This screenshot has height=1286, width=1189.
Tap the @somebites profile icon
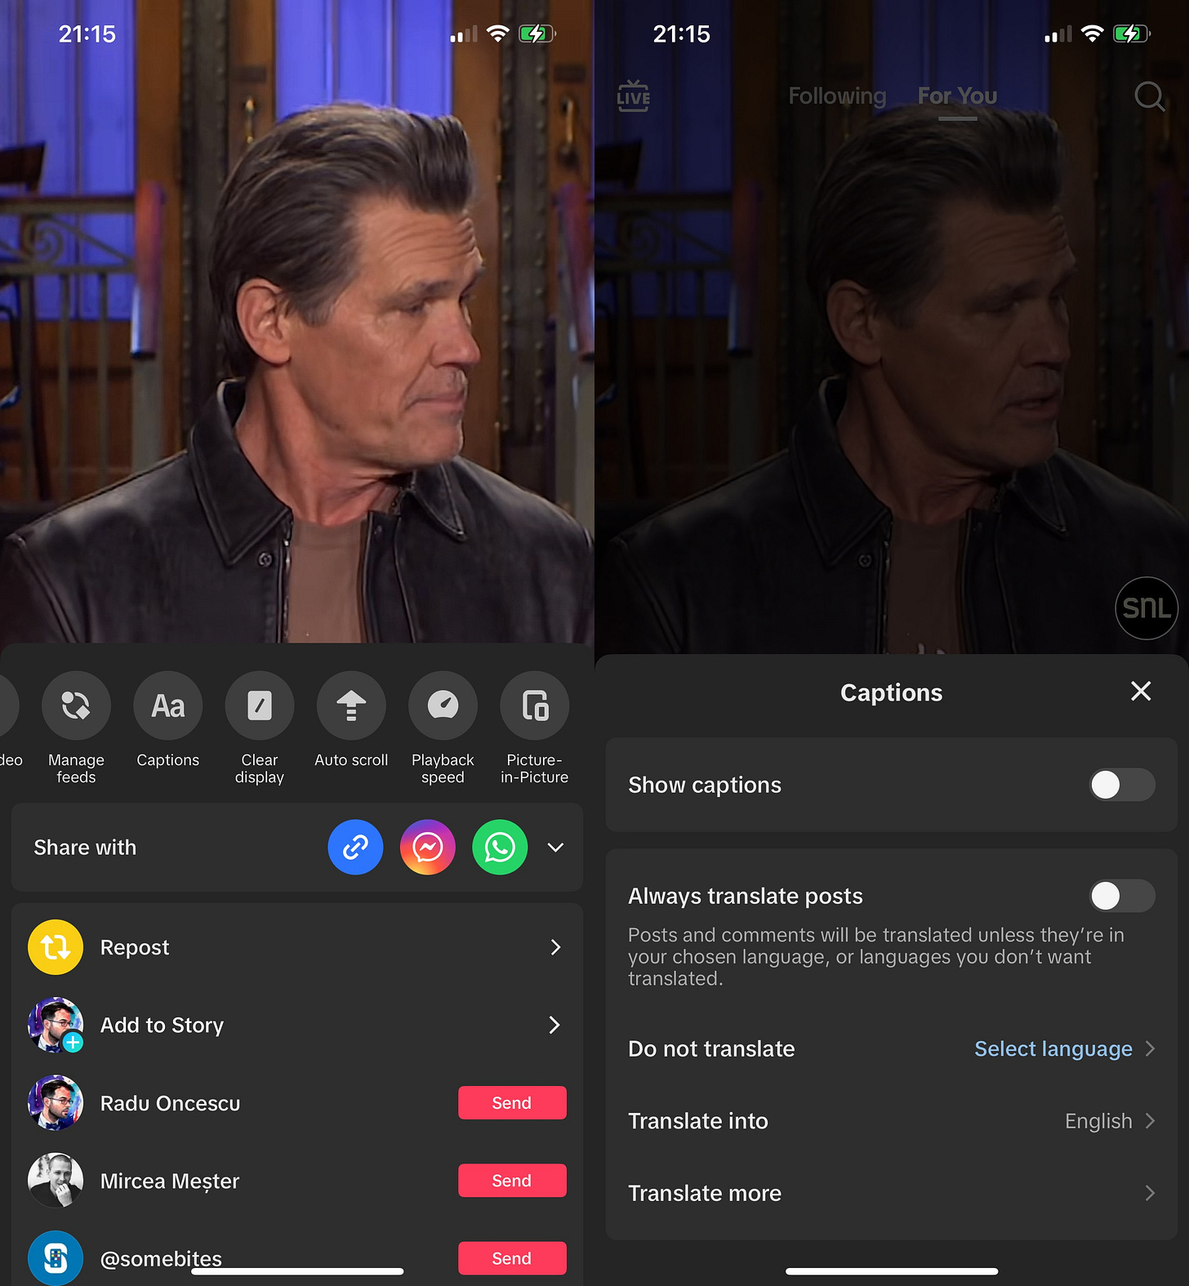tap(56, 1258)
